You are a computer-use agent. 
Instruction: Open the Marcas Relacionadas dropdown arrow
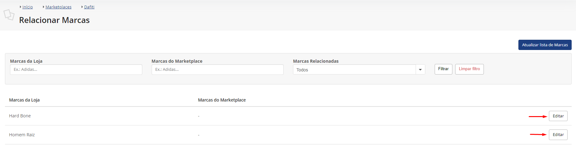tap(420, 70)
